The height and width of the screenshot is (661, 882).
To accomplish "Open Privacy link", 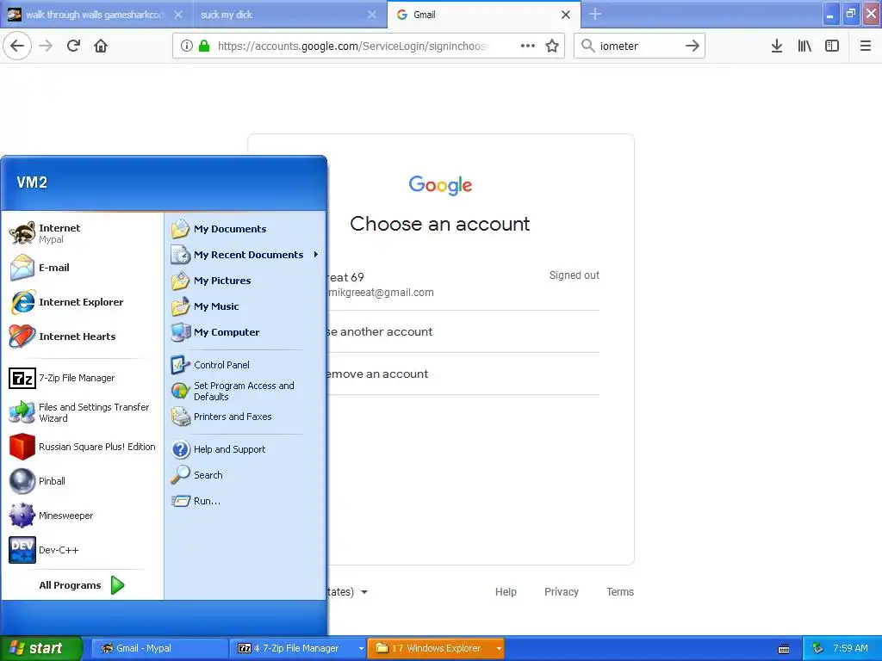I will pos(562,592).
